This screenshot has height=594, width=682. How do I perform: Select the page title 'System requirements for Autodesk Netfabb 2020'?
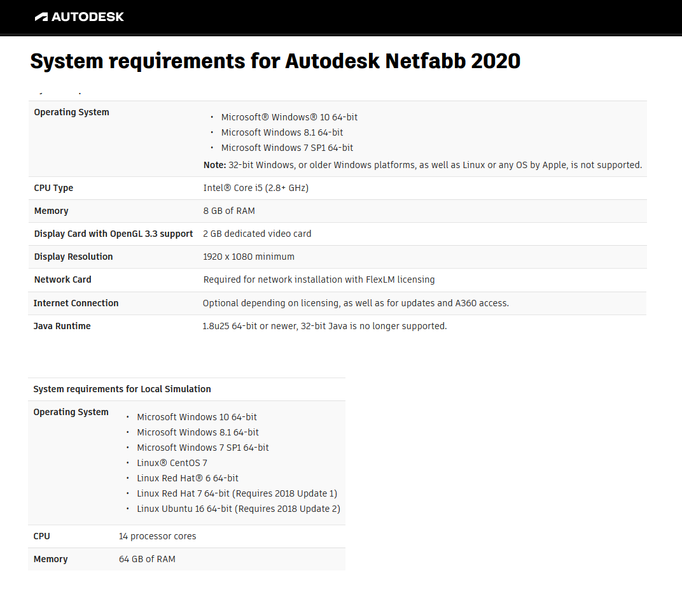click(275, 61)
